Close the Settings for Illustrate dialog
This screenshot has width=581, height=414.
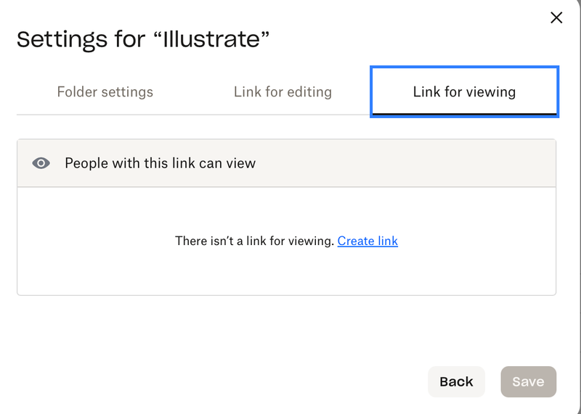click(x=556, y=18)
